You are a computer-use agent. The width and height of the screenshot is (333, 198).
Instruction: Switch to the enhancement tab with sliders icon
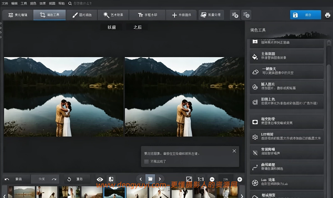click(x=17, y=15)
